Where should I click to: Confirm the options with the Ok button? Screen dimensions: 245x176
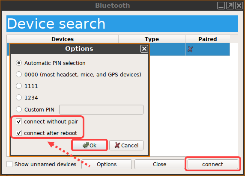(x=90, y=145)
